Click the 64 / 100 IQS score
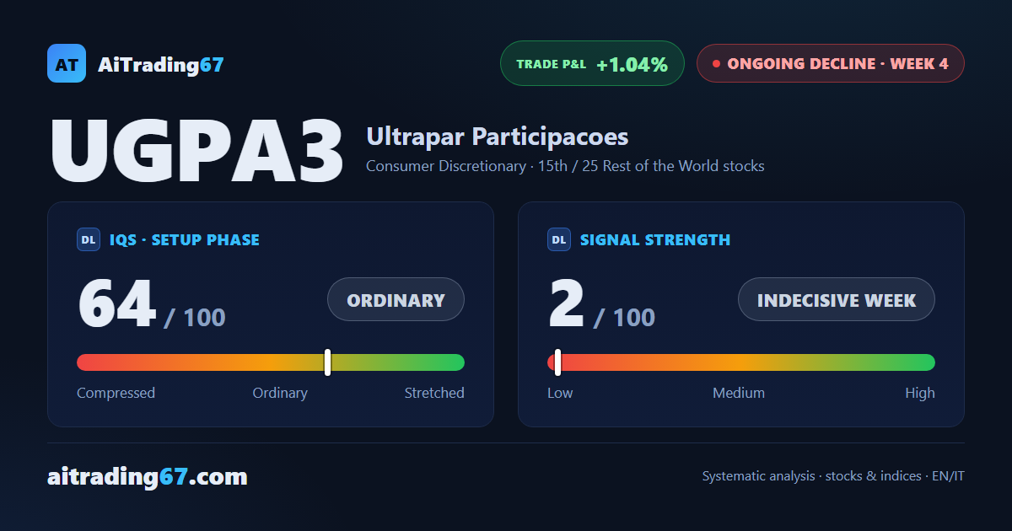The image size is (1012, 531). 152,305
